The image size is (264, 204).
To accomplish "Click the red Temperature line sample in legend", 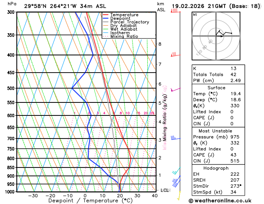I will [106, 15].
